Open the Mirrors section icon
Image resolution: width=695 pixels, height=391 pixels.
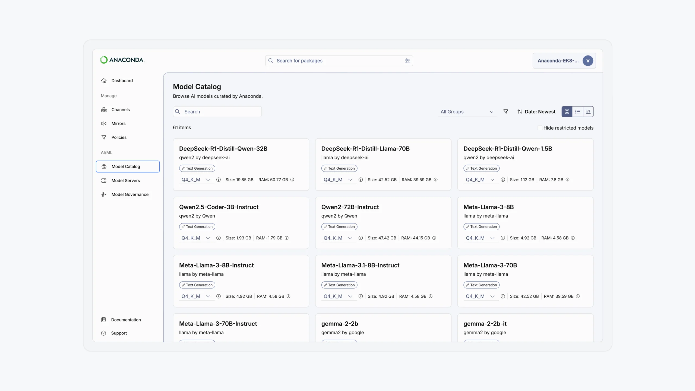tap(104, 124)
